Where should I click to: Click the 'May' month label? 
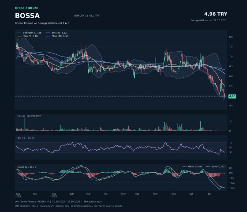(123, 194)
